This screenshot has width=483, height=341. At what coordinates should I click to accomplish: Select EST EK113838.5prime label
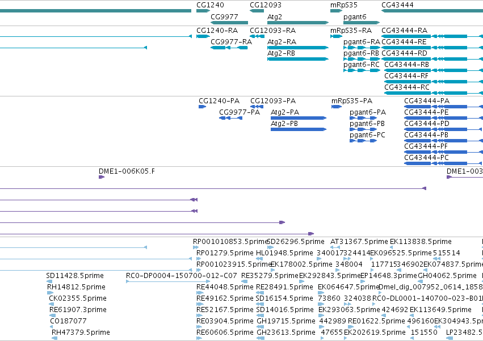421,242
